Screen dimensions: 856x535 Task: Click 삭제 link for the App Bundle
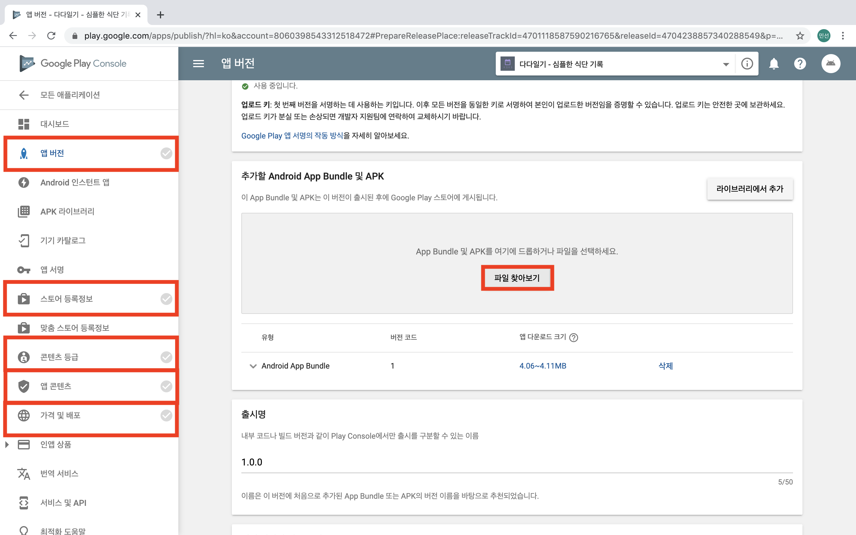(x=665, y=366)
